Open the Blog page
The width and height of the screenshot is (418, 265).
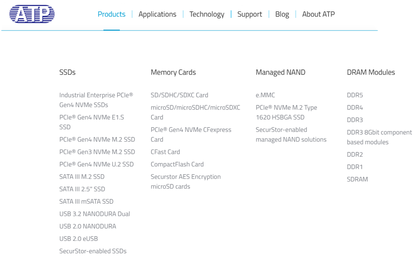click(282, 14)
